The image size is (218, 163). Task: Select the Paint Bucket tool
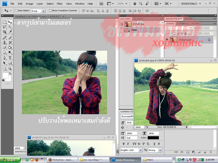(x=10, y=47)
